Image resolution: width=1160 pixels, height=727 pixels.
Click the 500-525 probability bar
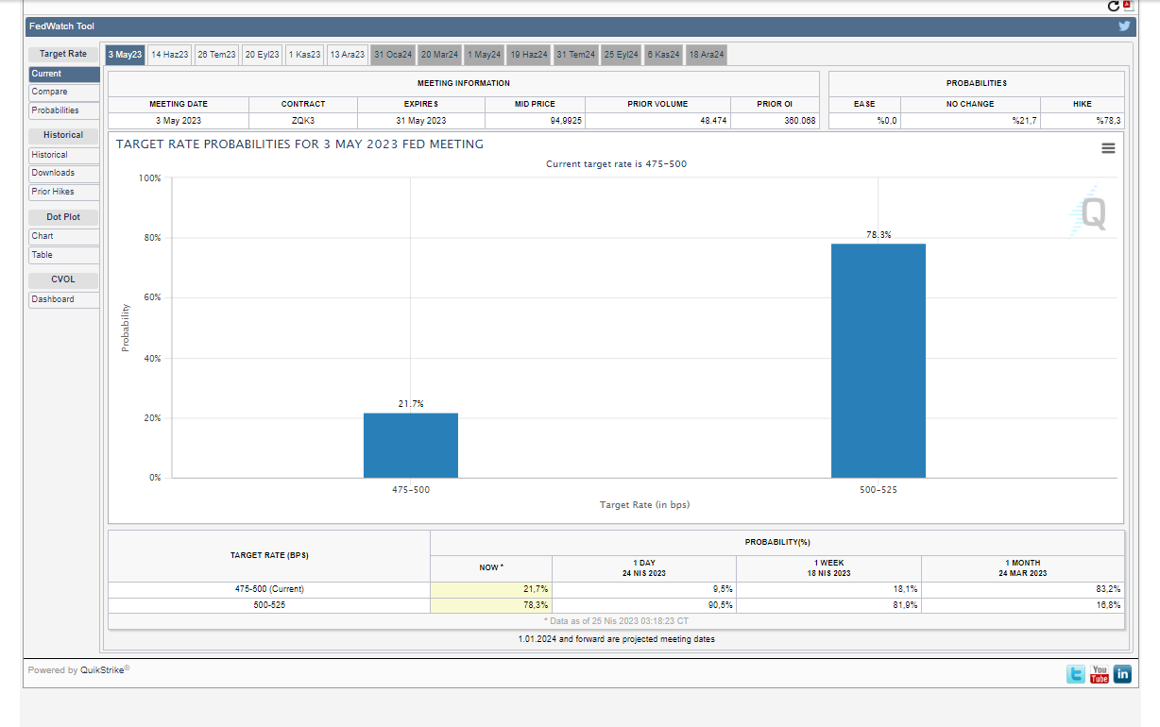(x=878, y=361)
